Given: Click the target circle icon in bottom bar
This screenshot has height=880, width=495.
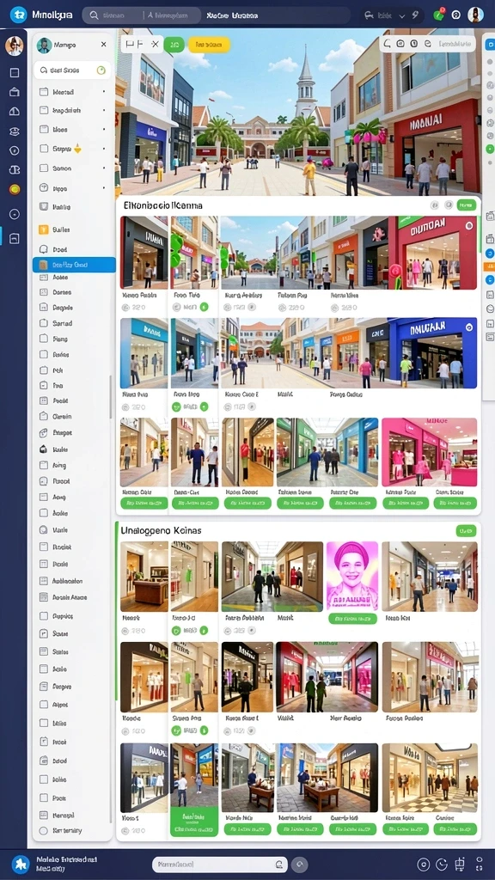Looking at the screenshot, I should point(424,865).
